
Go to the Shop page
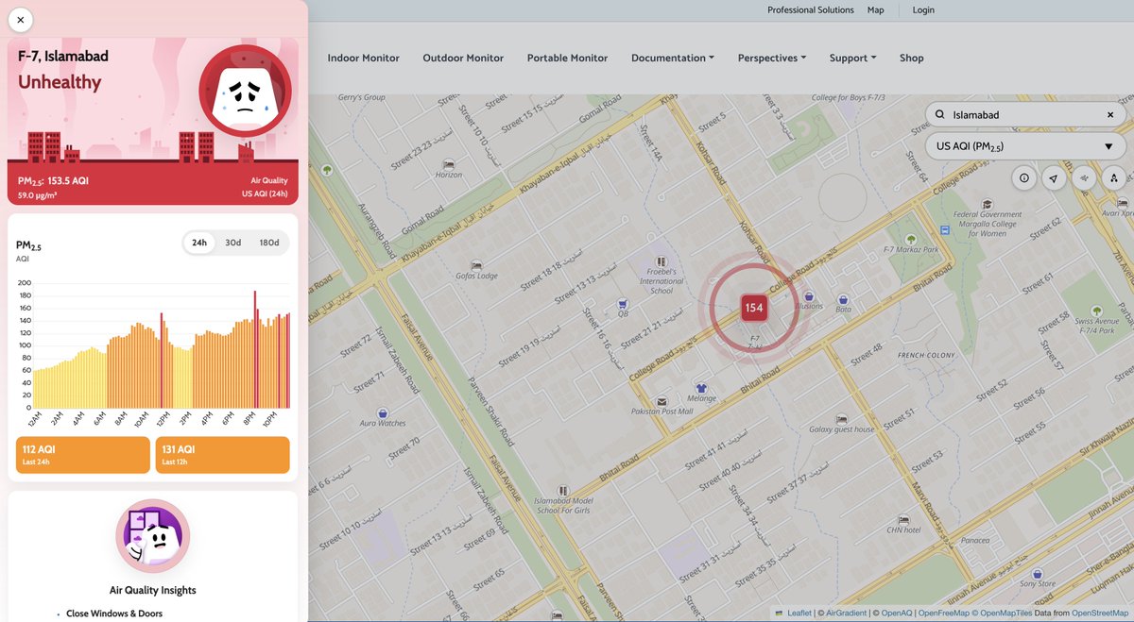[x=912, y=58]
